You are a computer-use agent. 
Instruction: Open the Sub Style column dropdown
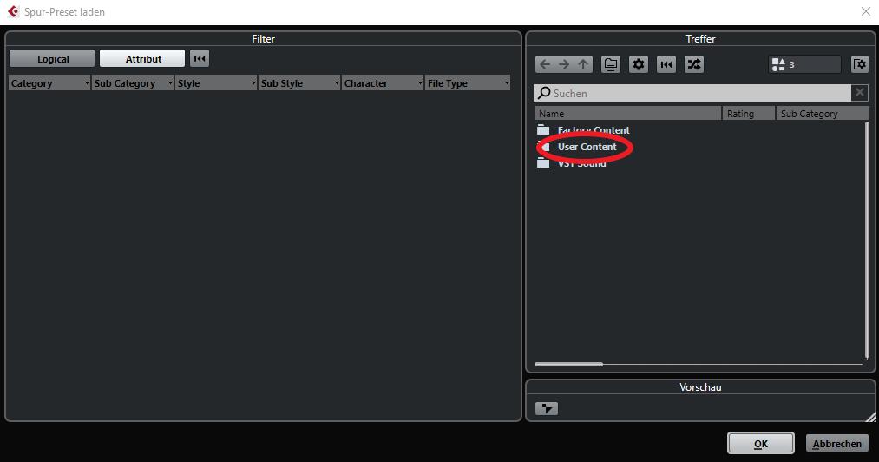pos(299,83)
